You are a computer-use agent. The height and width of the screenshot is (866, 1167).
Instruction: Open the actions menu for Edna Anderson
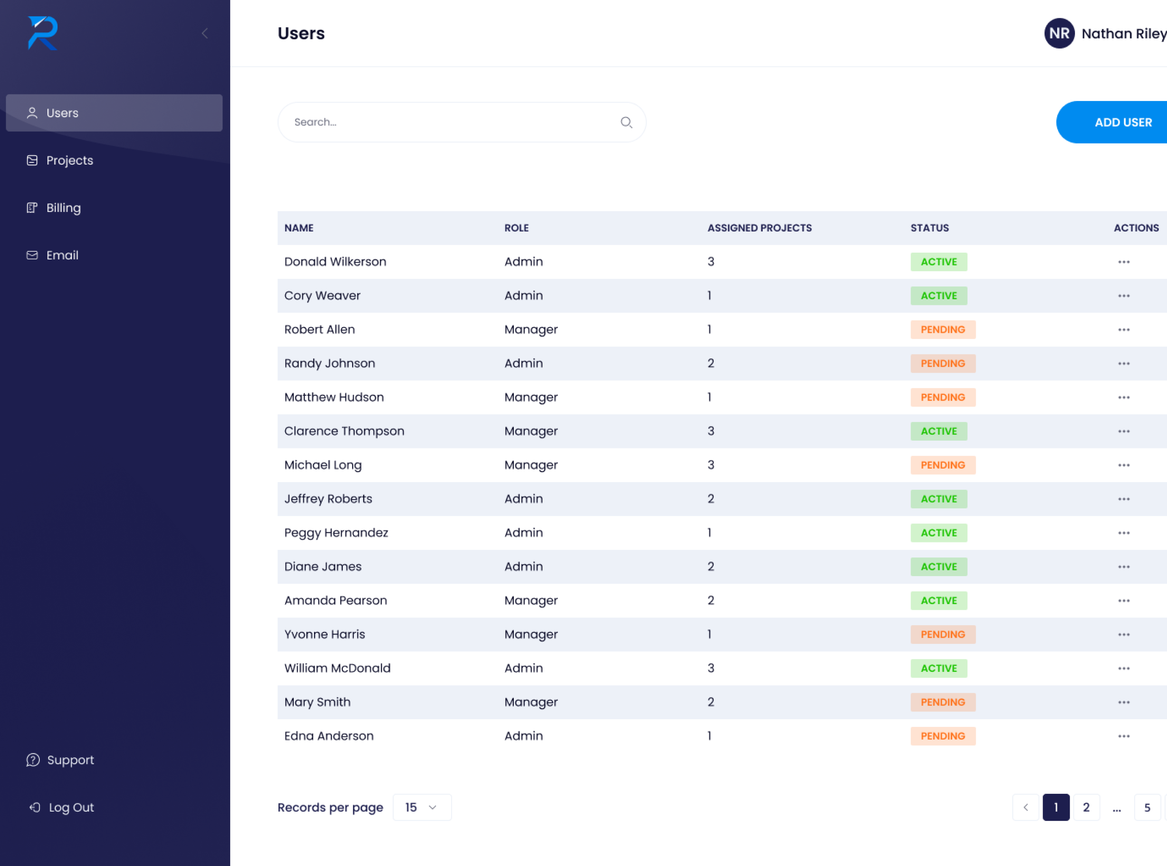pyautogui.click(x=1124, y=736)
